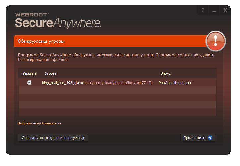Open help with the question mark icon
Screen dimensions: 240x166
203,10
